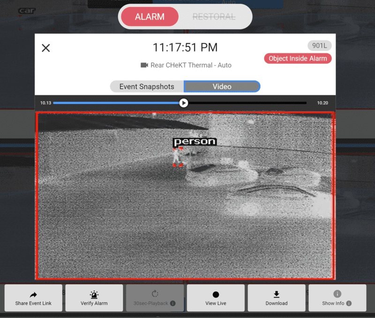Click the 30sec-Playback replay icon
Viewport: 375px width, 318px height.
155,295
